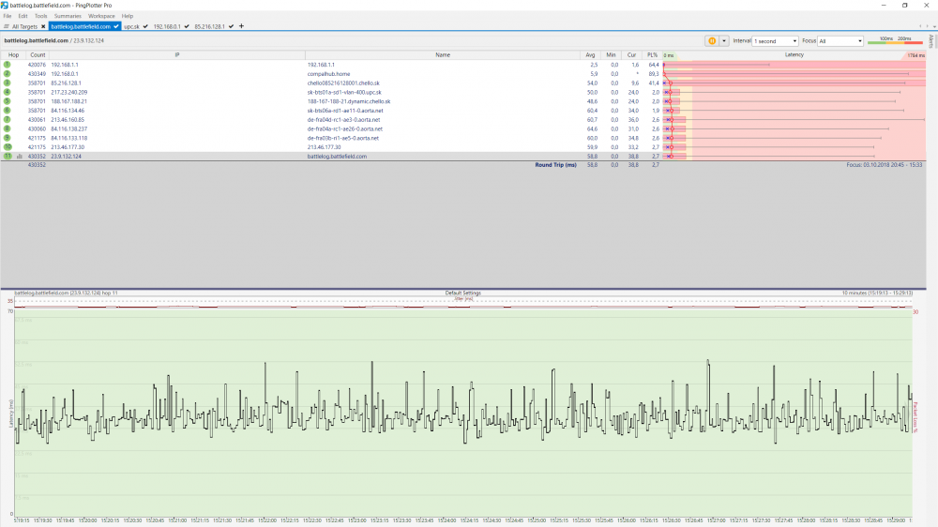Click the hop 7 green circle icon

(x=8, y=120)
